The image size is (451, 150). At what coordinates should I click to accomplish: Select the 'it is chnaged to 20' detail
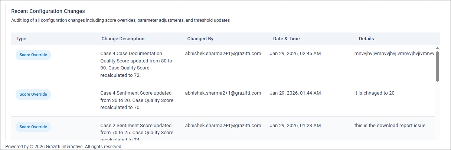374,93
